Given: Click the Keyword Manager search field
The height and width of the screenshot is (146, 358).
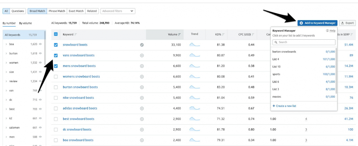Looking at the screenshot, I should click(x=304, y=42).
